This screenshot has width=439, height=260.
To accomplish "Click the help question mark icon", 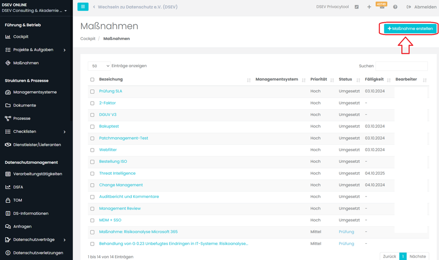I will [395, 7].
